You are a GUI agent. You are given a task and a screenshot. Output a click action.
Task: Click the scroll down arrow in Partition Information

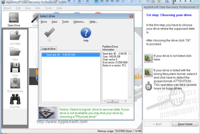pyautogui.click(x=130, y=98)
